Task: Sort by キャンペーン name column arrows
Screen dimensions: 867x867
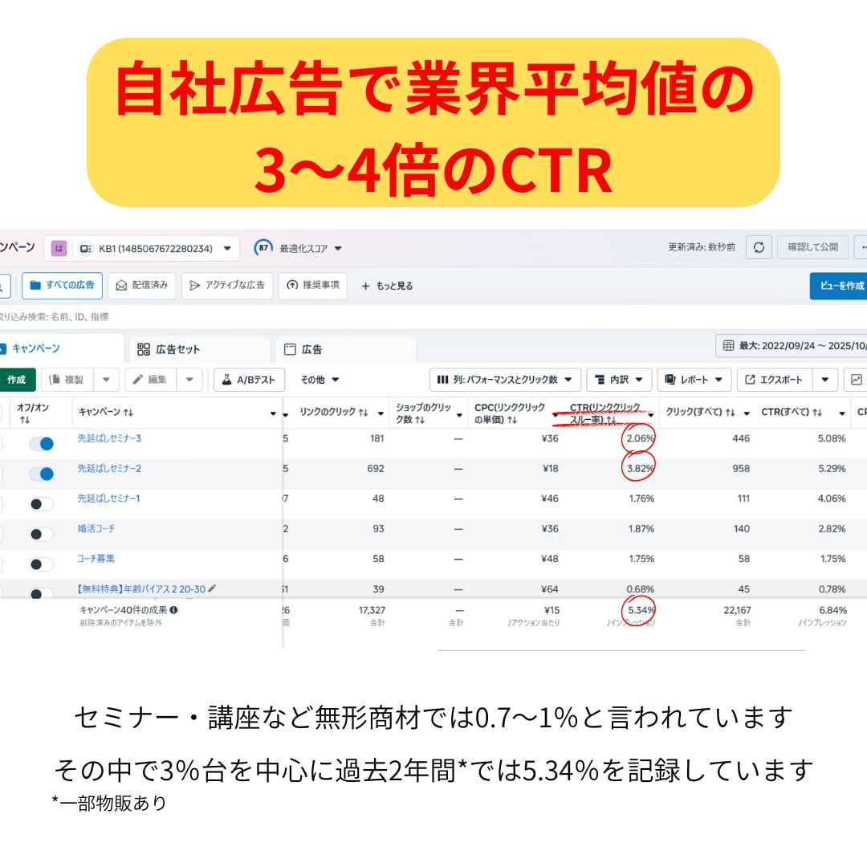Action: (128, 413)
